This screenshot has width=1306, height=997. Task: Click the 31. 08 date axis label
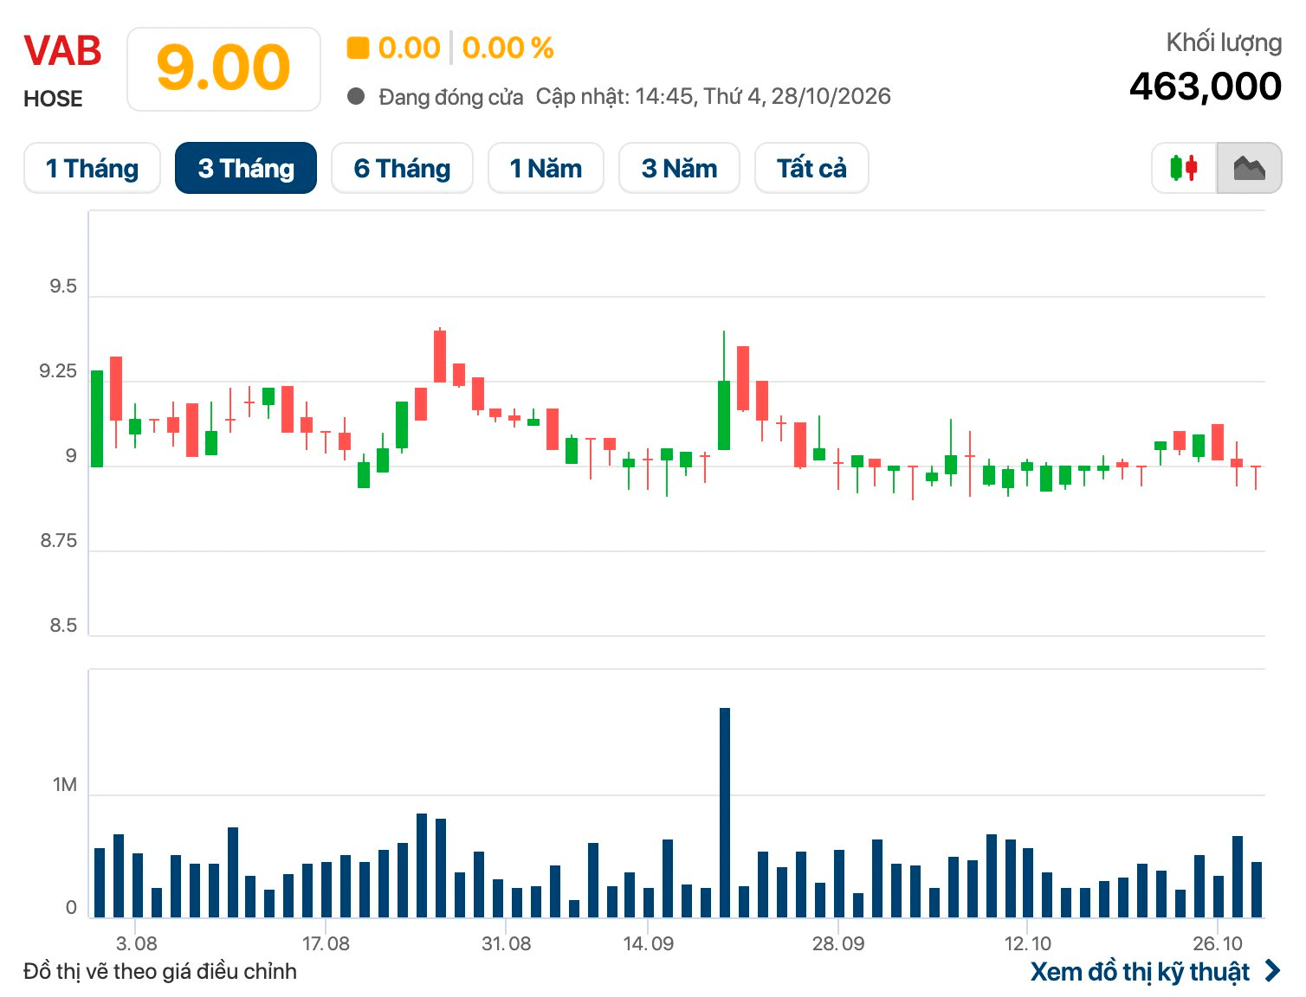[507, 943]
